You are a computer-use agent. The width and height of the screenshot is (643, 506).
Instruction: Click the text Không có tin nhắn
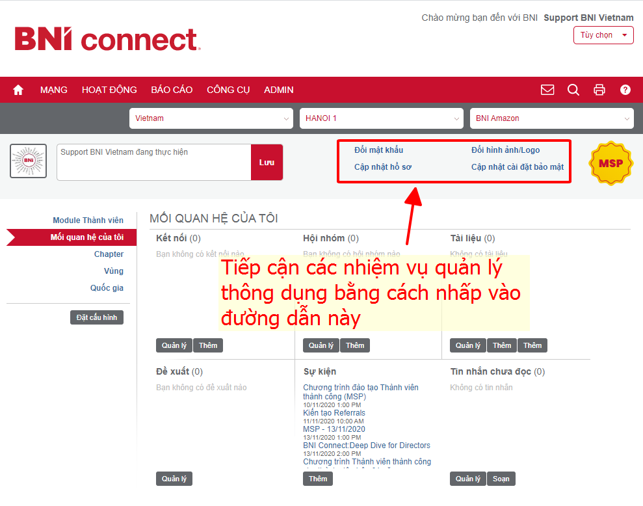(481, 388)
